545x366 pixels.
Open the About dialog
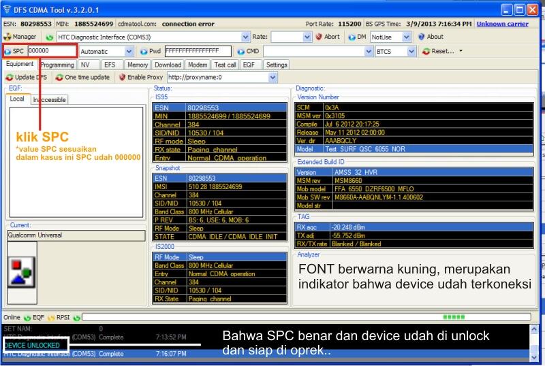pyautogui.click(x=431, y=37)
